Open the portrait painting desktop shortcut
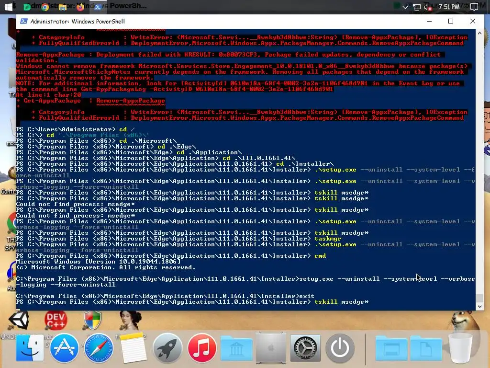 click(x=130, y=320)
